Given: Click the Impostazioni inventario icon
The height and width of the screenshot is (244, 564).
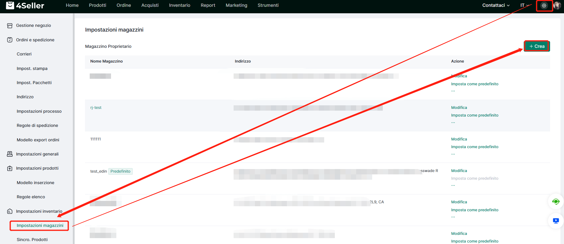Looking at the screenshot, I should (10, 211).
